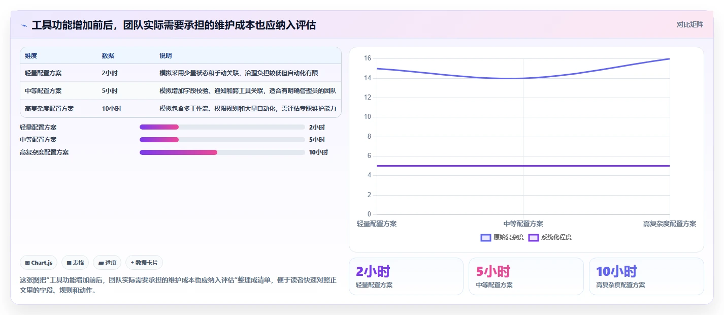Screen dimensions: 724x315
Task: Click the 14 y-axis tick label
Action: coord(368,78)
